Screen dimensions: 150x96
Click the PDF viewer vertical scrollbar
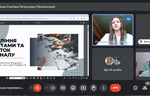click(x=88, y=51)
